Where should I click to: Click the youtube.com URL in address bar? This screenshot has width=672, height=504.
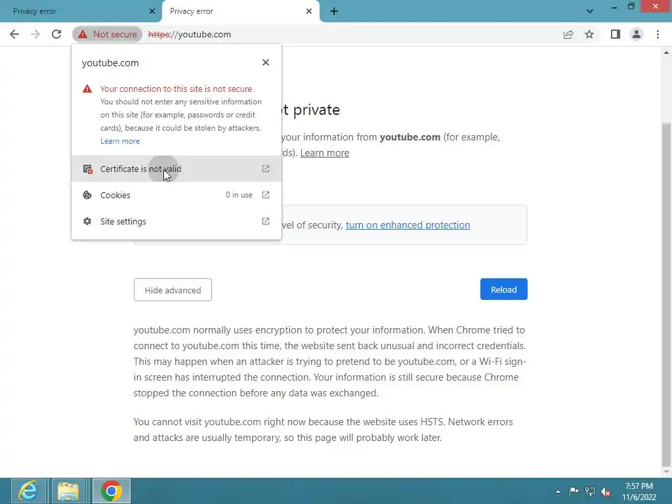(190, 34)
